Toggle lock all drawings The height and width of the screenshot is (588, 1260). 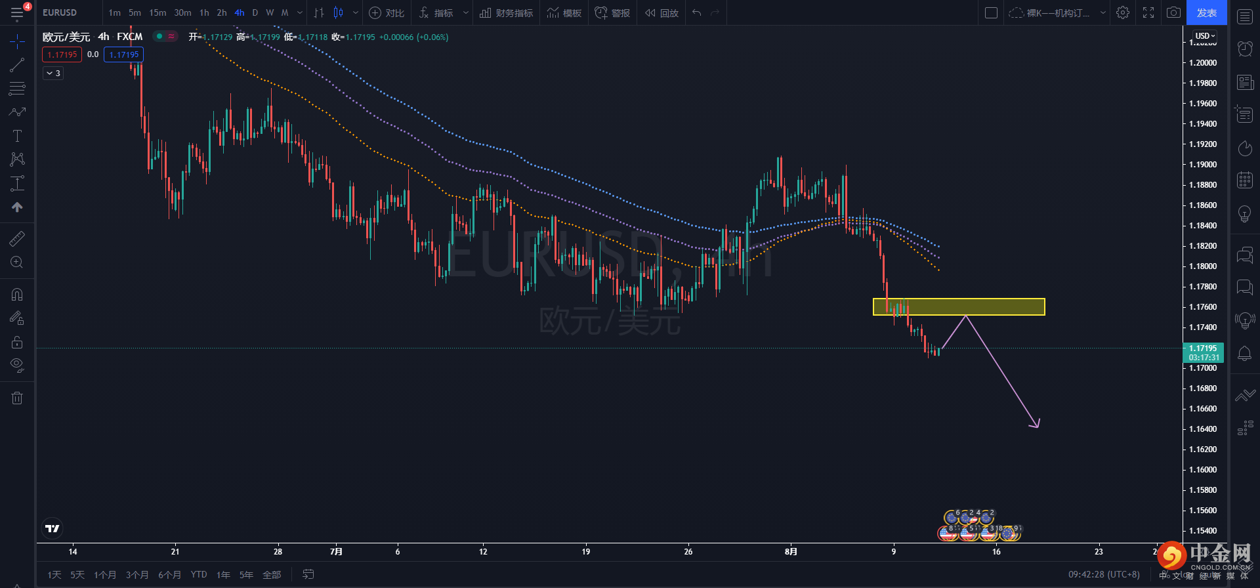[x=17, y=342]
